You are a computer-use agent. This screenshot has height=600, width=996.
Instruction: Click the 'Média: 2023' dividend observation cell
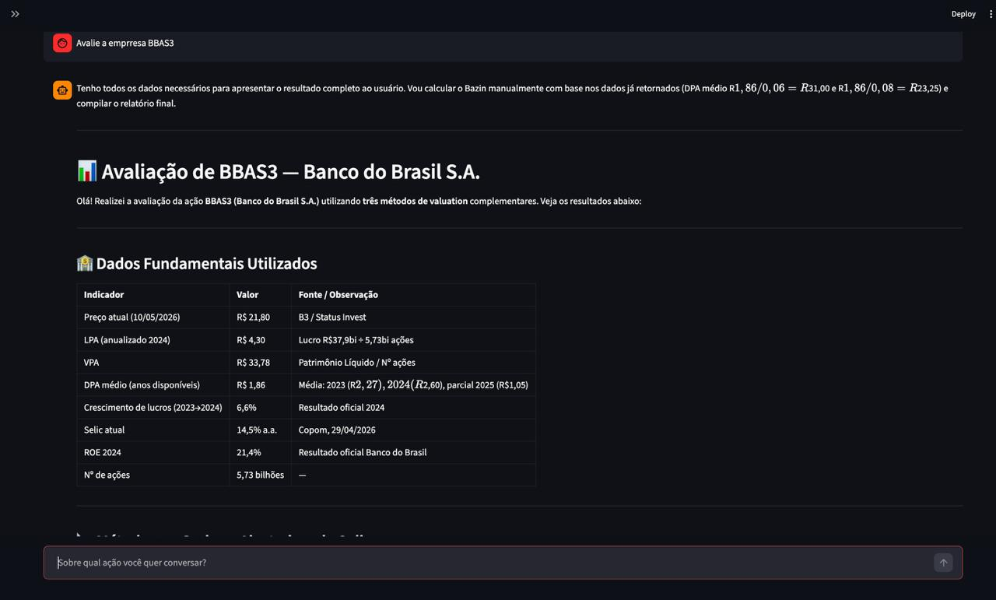click(x=413, y=385)
